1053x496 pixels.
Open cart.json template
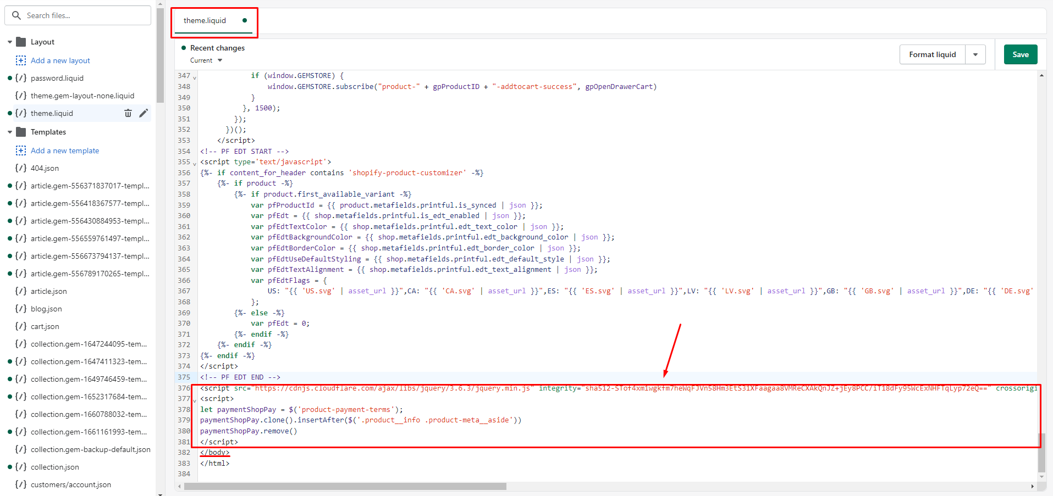click(x=45, y=326)
